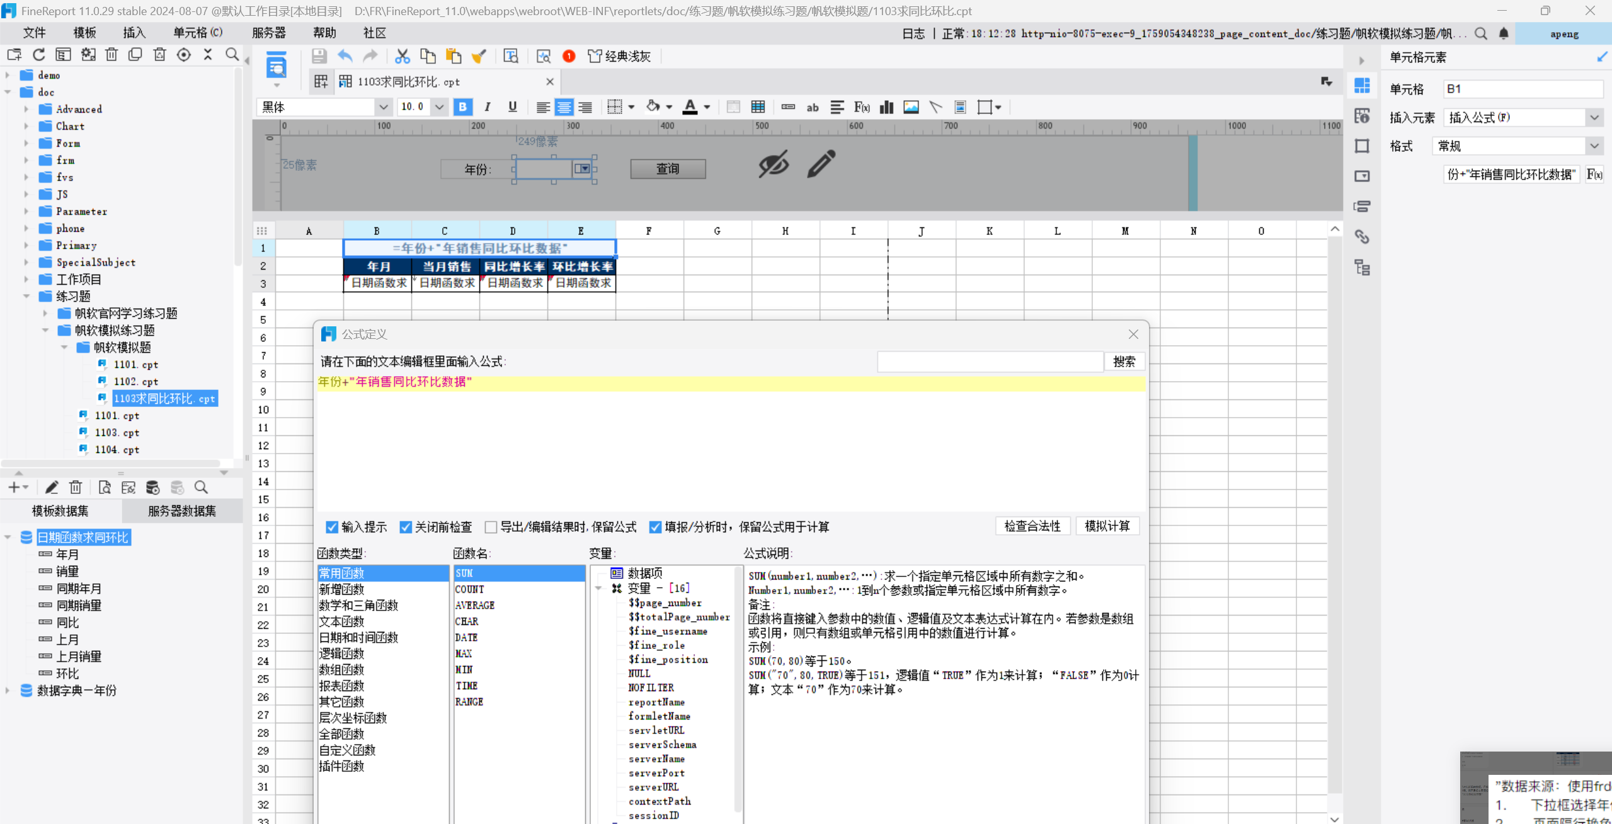Image resolution: width=1612 pixels, height=824 pixels.
Task: Enable 导出/编辑结果时,保留公式 checkbox
Action: click(491, 527)
